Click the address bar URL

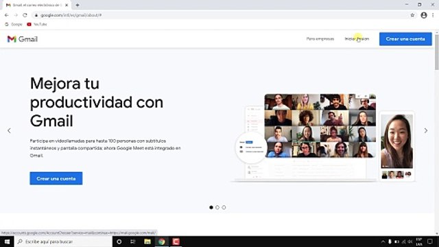coord(71,15)
